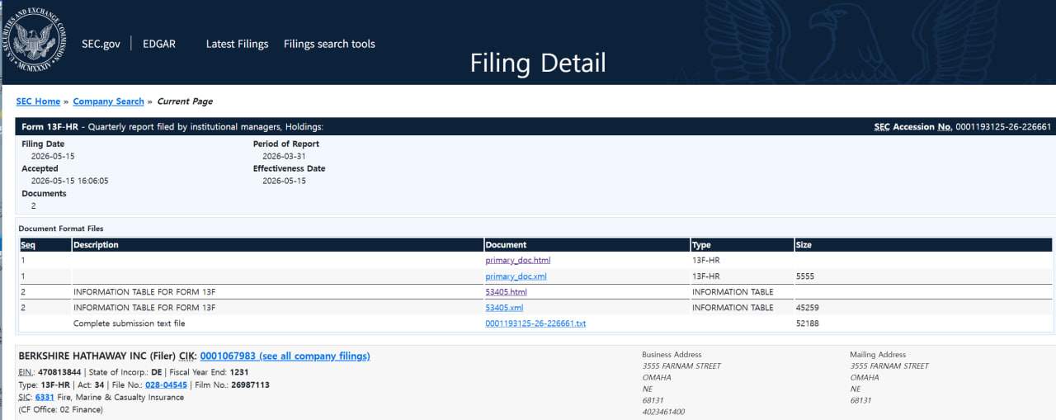
Task: Open the SIC code 6331 link
Action: pyautogui.click(x=45, y=398)
